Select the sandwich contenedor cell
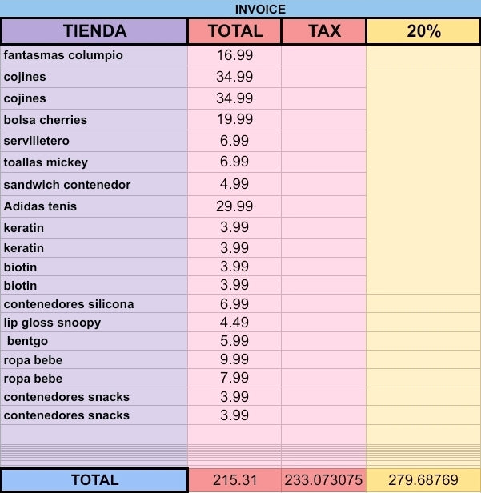The height and width of the screenshot is (493, 481). 94,184
